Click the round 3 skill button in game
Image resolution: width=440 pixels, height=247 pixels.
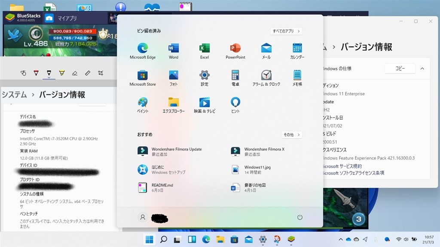pyautogui.click(x=358, y=219)
